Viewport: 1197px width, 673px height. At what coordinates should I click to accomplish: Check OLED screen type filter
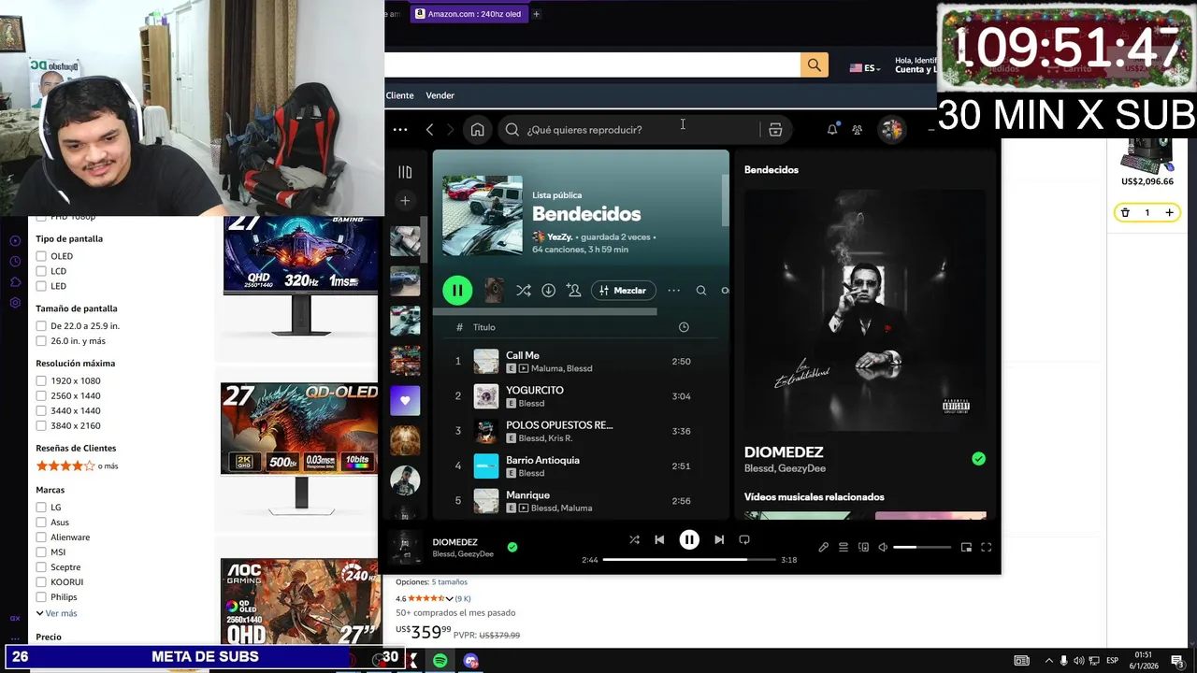(x=41, y=256)
